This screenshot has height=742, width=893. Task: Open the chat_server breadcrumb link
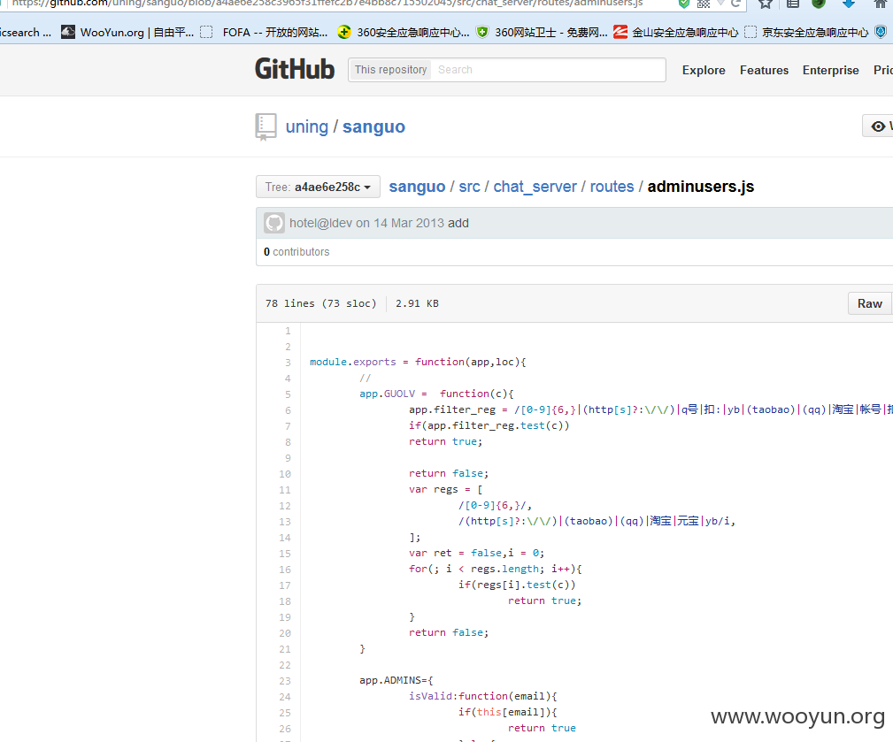535,187
